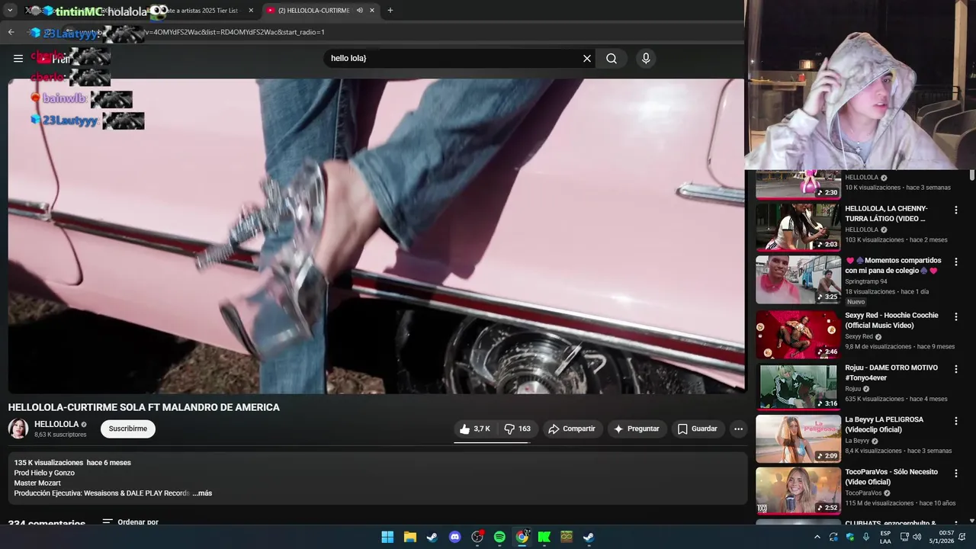Screen dimensions: 976x549
Task: Switch to the artistas 2025 Tier List tab
Action: (200, 11)
